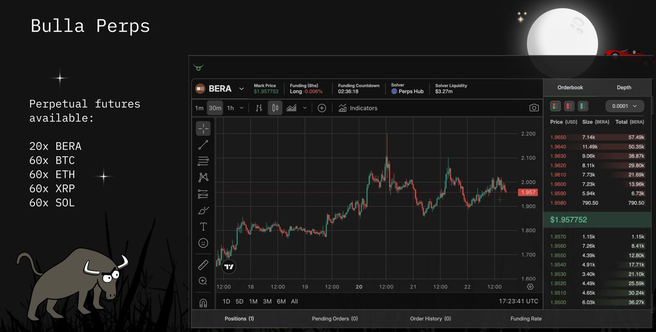Open the Funding Rate tab
This screenshot has height=332, width=656.
(526, 318)
